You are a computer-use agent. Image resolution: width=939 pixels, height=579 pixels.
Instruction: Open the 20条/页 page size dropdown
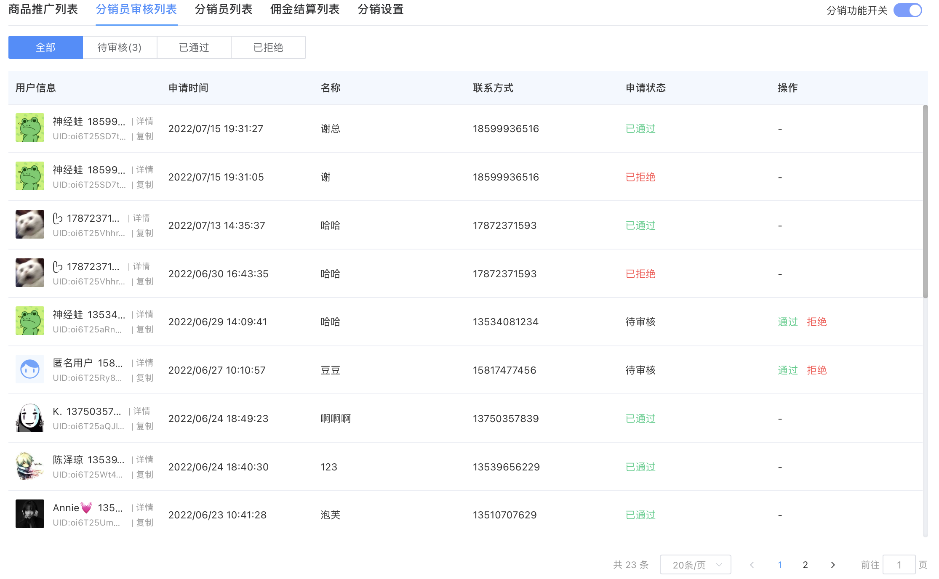click(x=695, y=565)
